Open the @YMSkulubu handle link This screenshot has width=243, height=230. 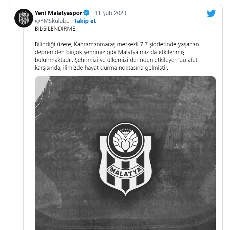[x=52, y=21]
